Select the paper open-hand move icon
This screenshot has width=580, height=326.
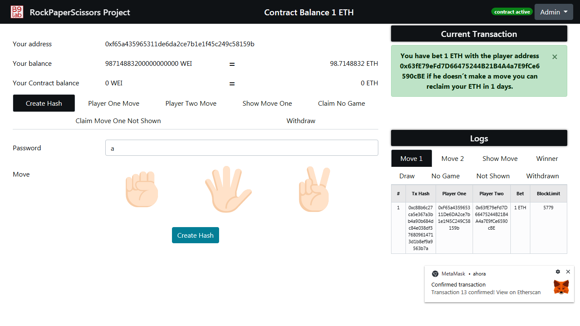228,189
